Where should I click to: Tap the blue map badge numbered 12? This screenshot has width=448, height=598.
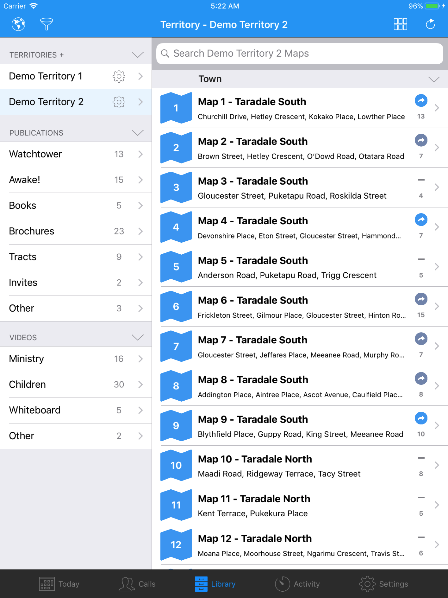pos(176,545)
